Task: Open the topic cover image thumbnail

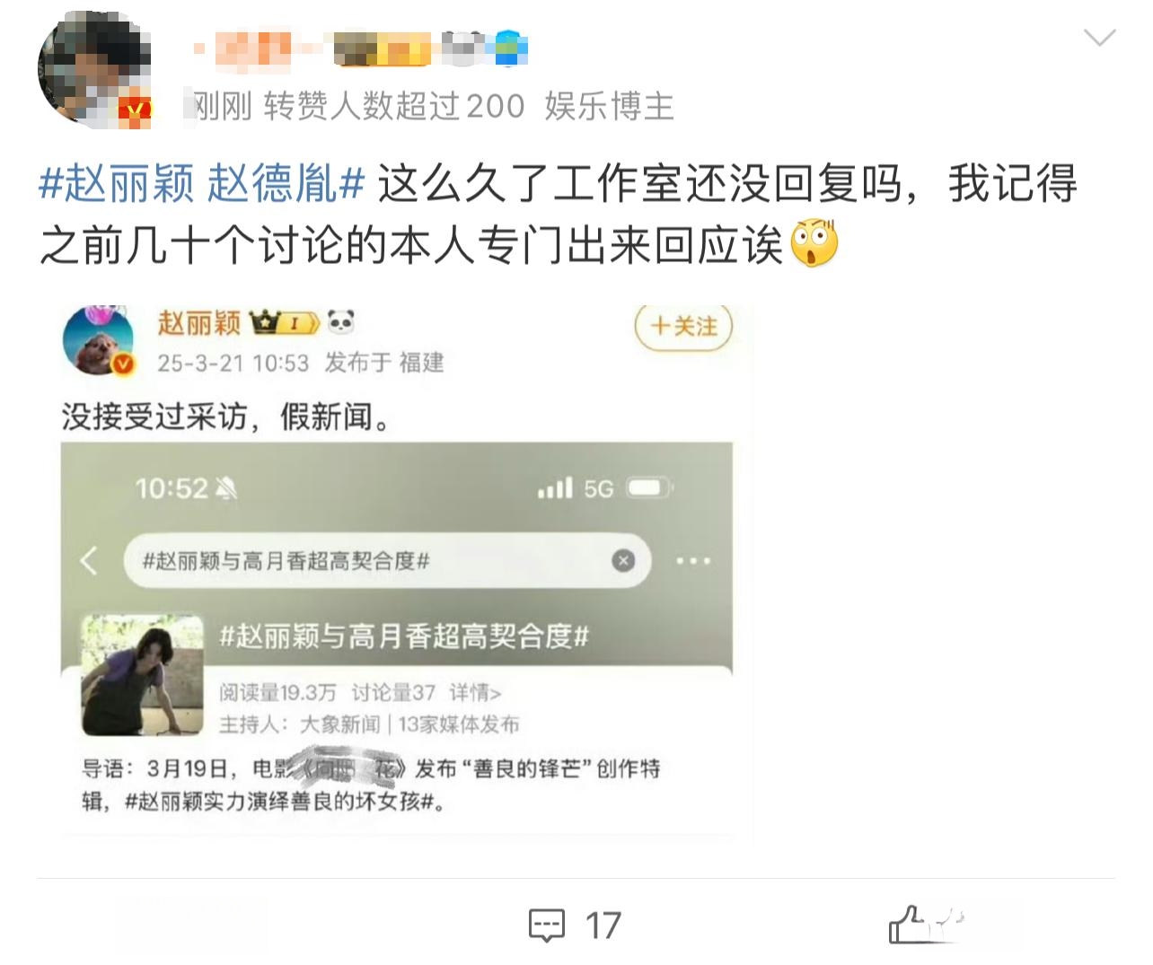Action: pos(143,674)
